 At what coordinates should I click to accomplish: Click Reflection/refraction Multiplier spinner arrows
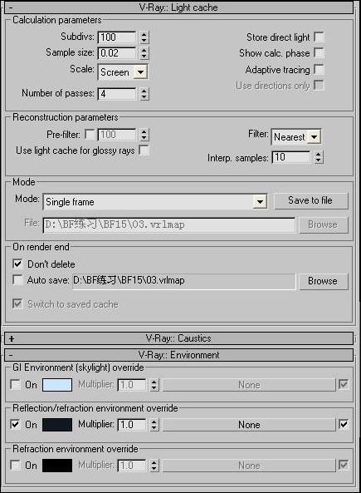coord(154,425)
